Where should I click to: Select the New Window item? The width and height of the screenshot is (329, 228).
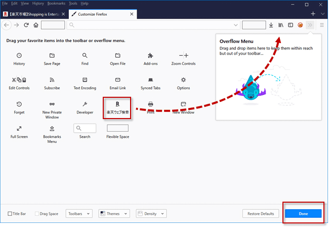point(183,108)
